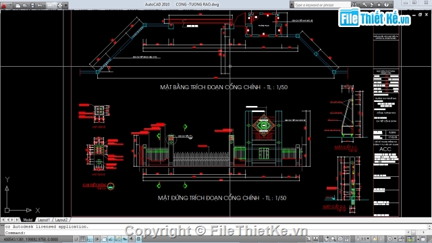Open the annotation scale 1:1 dropdown

(364, 239)
